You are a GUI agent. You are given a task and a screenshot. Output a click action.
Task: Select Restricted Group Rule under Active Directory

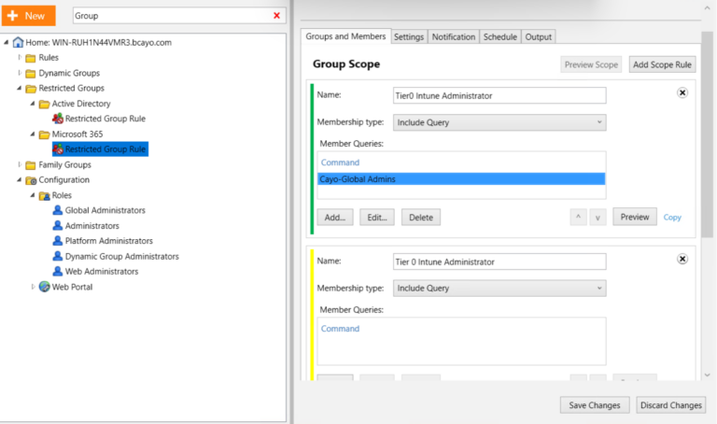click(x=105, y=119)
